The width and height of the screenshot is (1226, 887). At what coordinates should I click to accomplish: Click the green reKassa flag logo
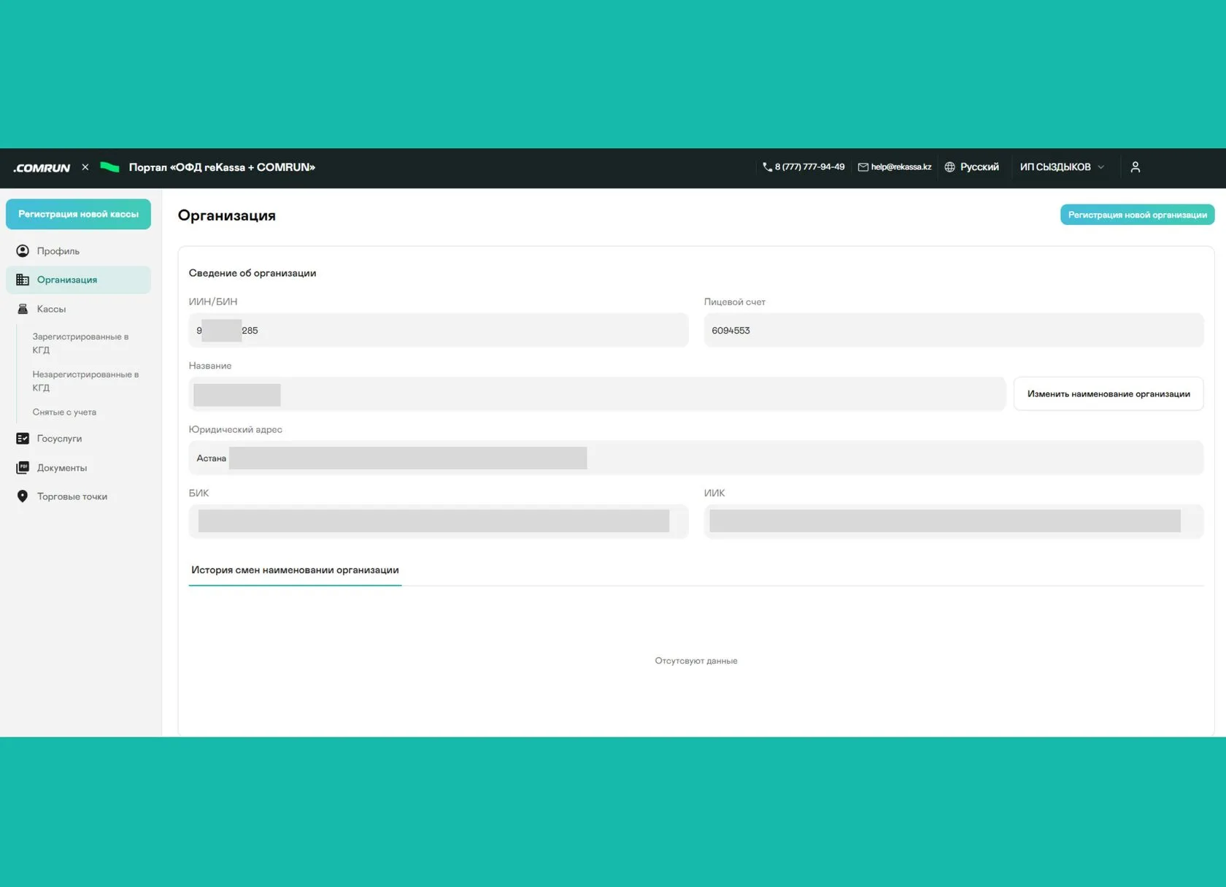pyautogui.click(x=109, y=167)
